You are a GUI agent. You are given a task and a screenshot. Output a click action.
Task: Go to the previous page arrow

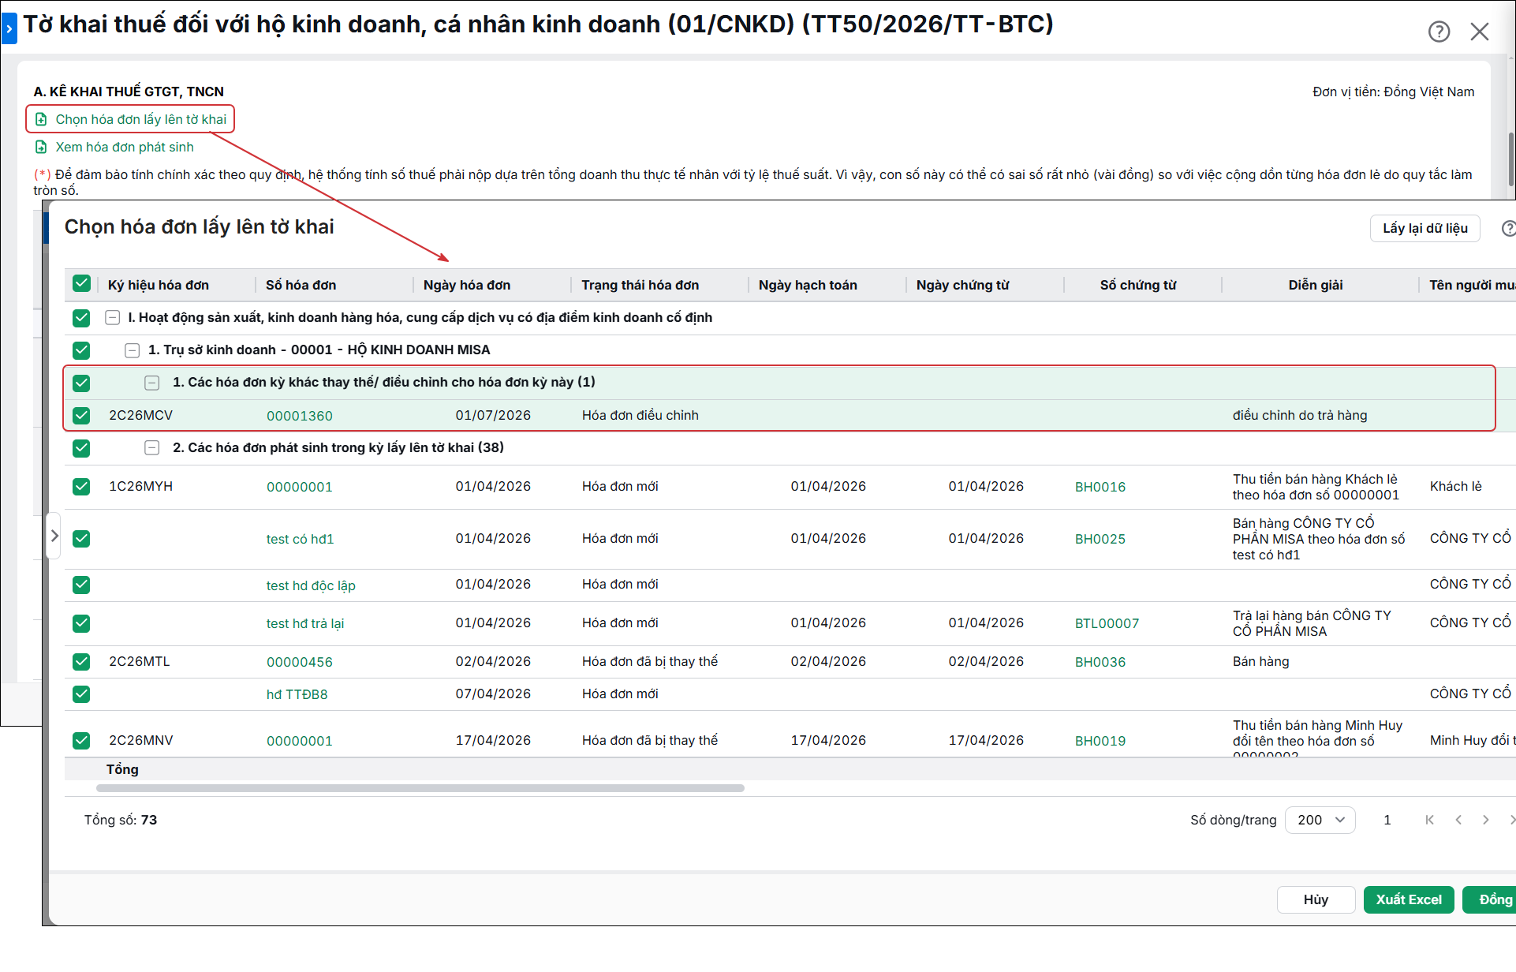pyautogui.click(x=1458, y=820)
